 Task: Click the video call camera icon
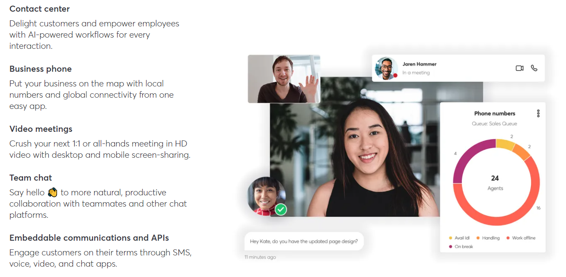519,68
